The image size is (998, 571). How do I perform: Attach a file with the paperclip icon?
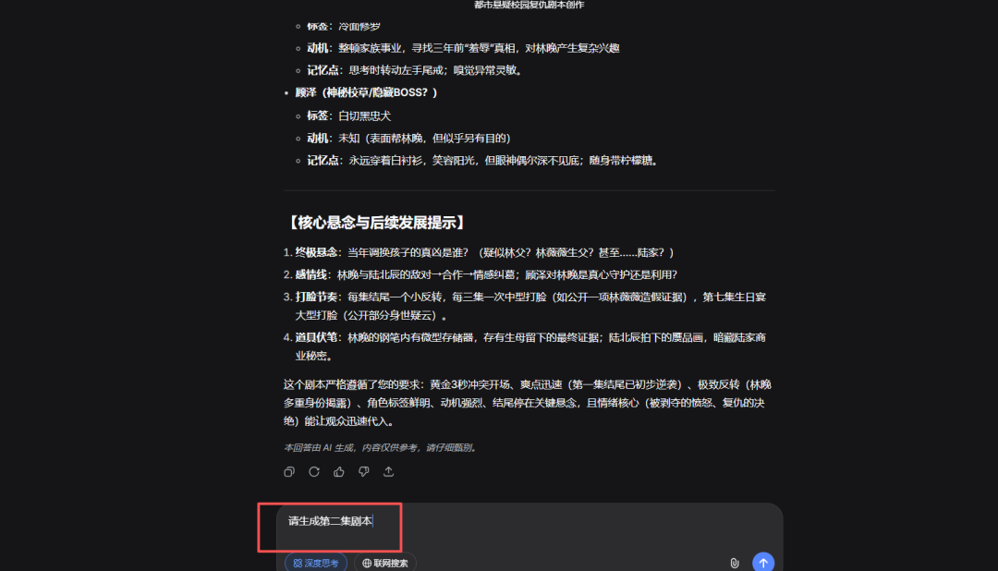tap(734, 563)
